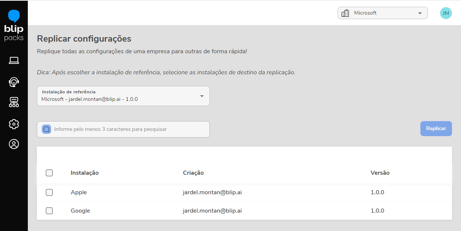The width and height of the screenshot is (461, 231).
Task: Click version 1.0.0 in Google row
Action: pyautogui.click(x=378, y=211)
